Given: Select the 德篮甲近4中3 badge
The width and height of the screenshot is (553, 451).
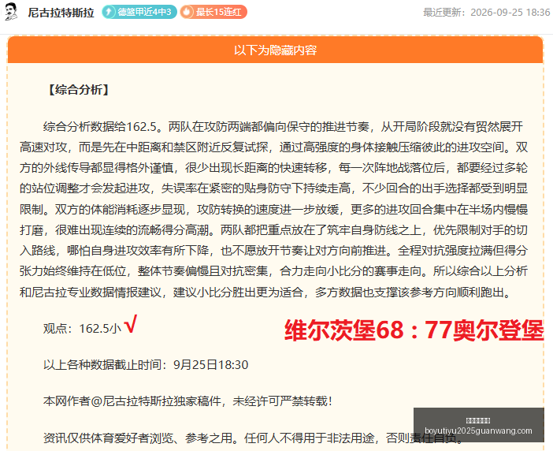Looking at the screenshot, I should (139, 12).
